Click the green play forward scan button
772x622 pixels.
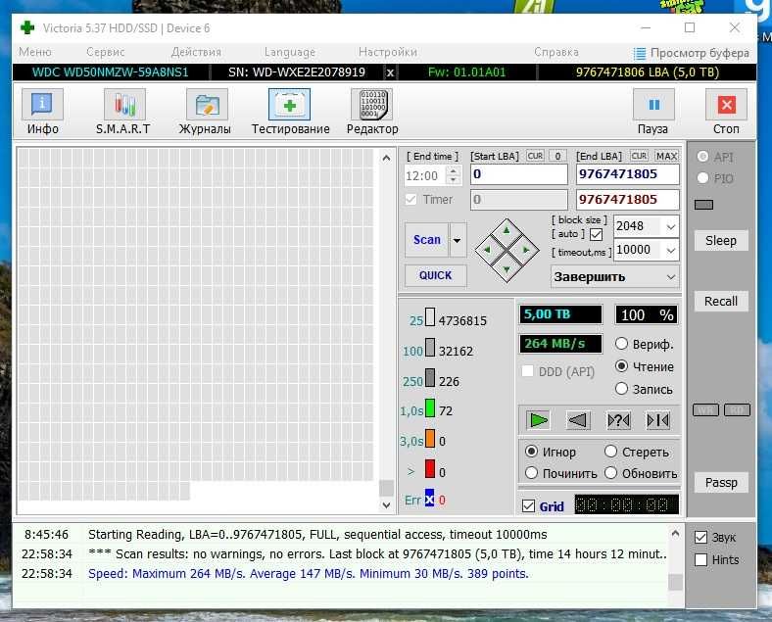click(538, 420)
